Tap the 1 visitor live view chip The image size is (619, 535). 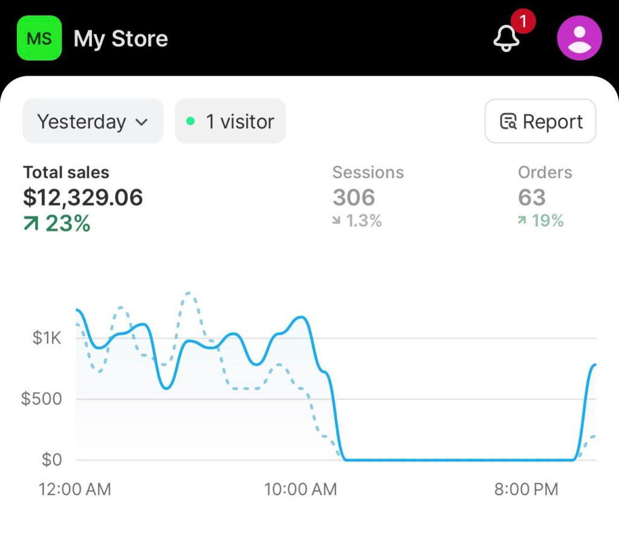[230, 122]
